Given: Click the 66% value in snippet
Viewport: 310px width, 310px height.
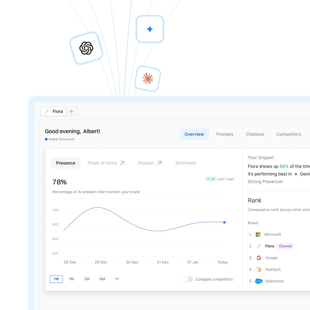Looking at the screenshot, I should pyautogui.click(x=284, y=166).
